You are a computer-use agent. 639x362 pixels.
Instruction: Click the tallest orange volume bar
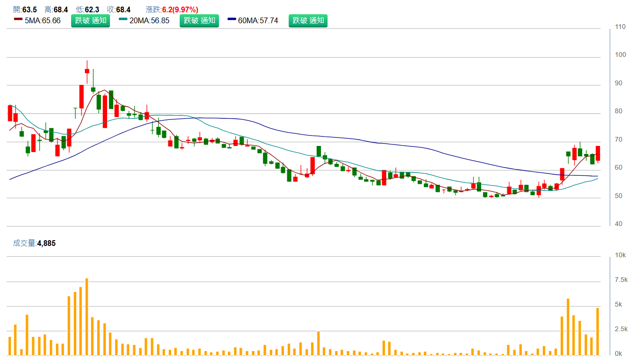[87, 317]
